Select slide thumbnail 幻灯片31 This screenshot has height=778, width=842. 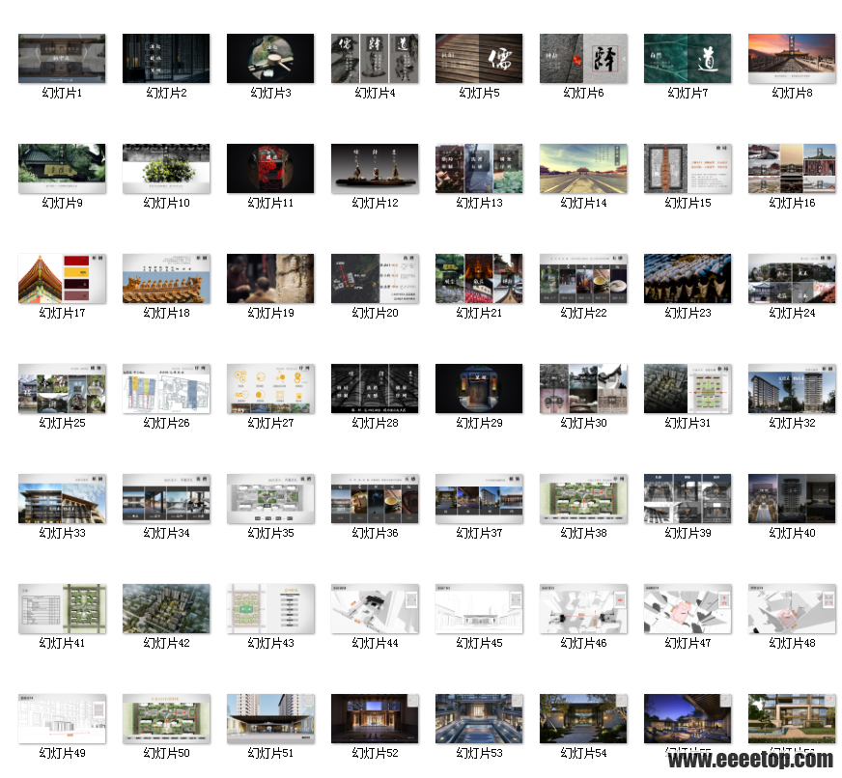(688, 389)
